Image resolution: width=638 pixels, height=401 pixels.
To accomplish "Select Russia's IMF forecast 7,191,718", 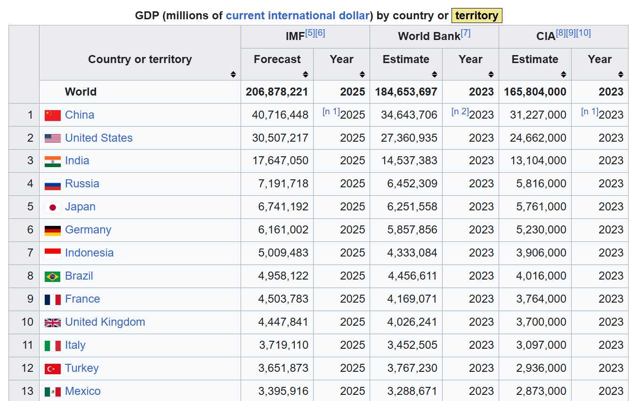I will pyautogui.click(x=283, y=184).
